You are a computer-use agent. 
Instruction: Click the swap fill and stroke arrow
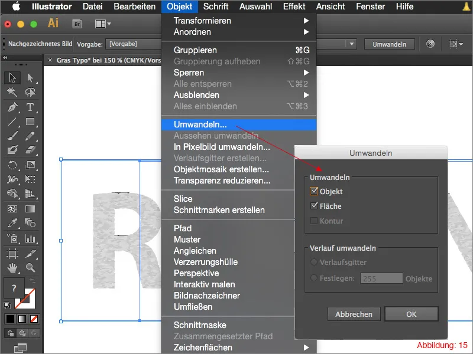33,281
